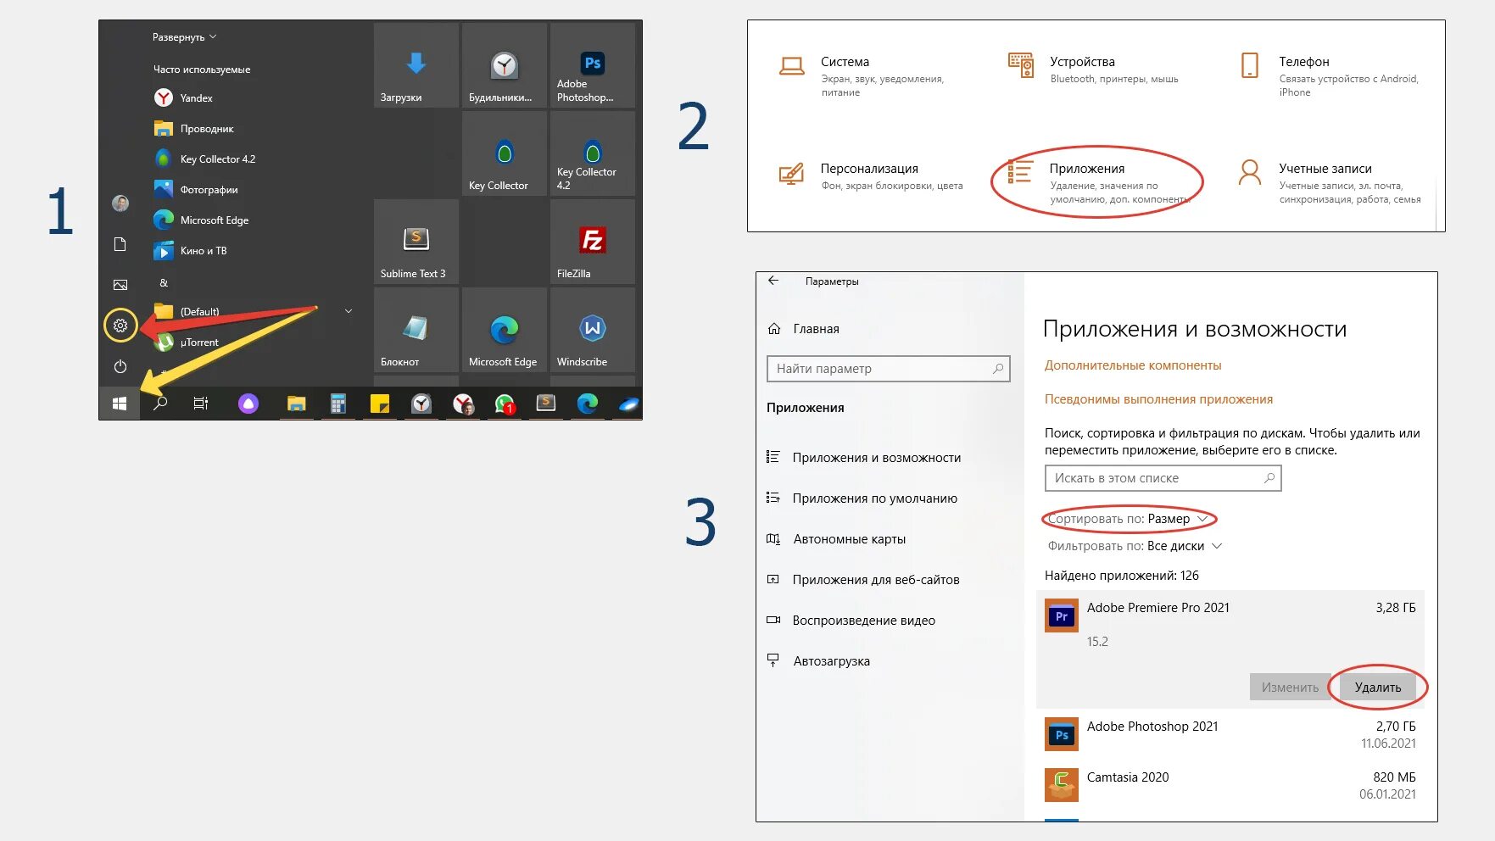Go to Главная in Settings sidebar

point(804,329)
